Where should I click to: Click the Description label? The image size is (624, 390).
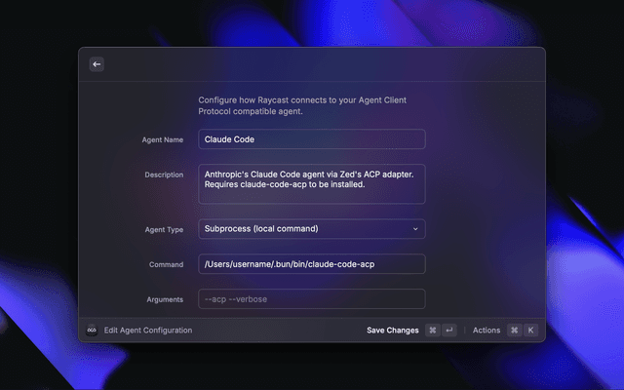(164, 175)
